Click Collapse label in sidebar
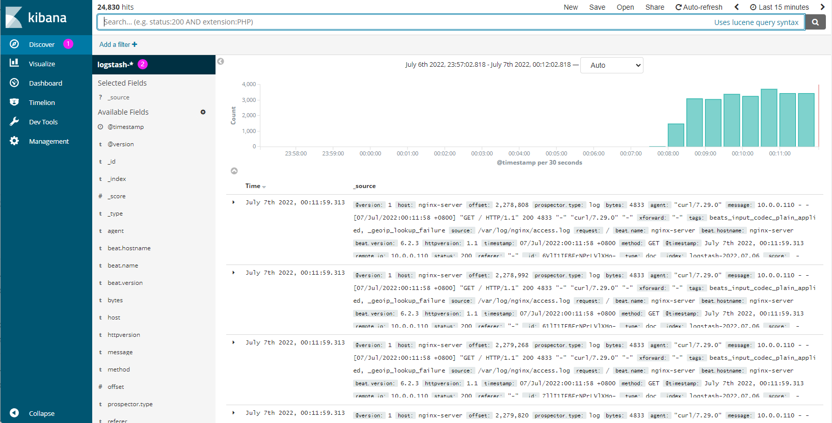832x423 pixels. 42,413
